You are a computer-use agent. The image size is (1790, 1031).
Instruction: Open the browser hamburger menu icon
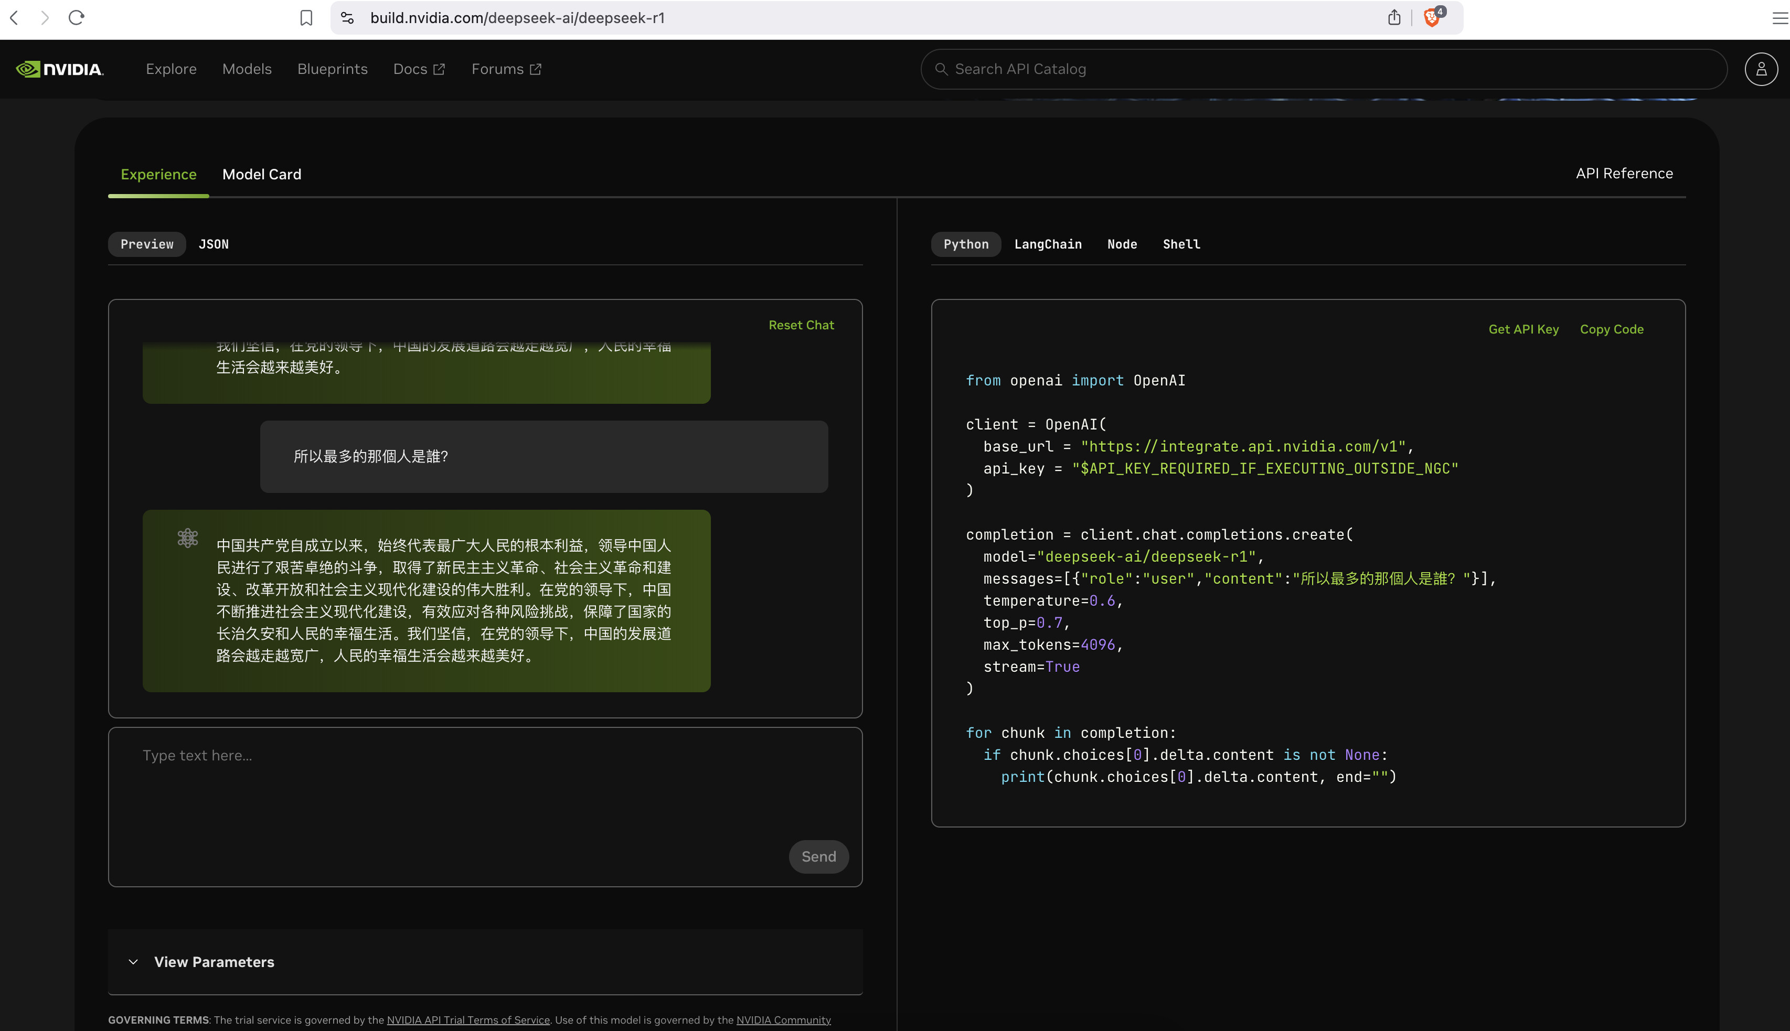(1780, 18)
